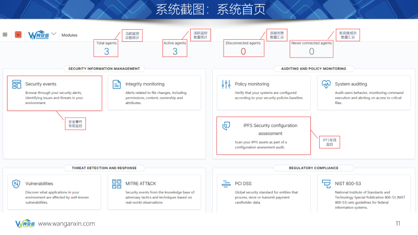Click the NIST 800-53 icon
This screenshot has height=235, width=418.
point(327,184)
